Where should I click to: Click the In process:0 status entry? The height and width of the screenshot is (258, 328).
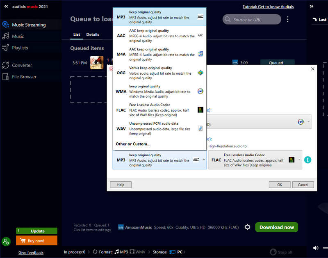click(x=75, y=252)
